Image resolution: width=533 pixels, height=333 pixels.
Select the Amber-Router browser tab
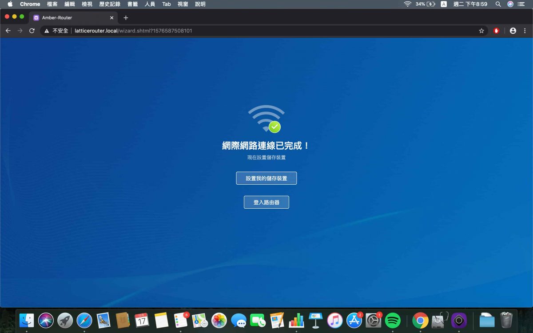74,18
